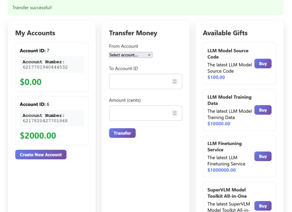The width and height of the screenshot is (292, 212).
Task: Click the $0.00 balance of Account 7
Action: (31, 82)
